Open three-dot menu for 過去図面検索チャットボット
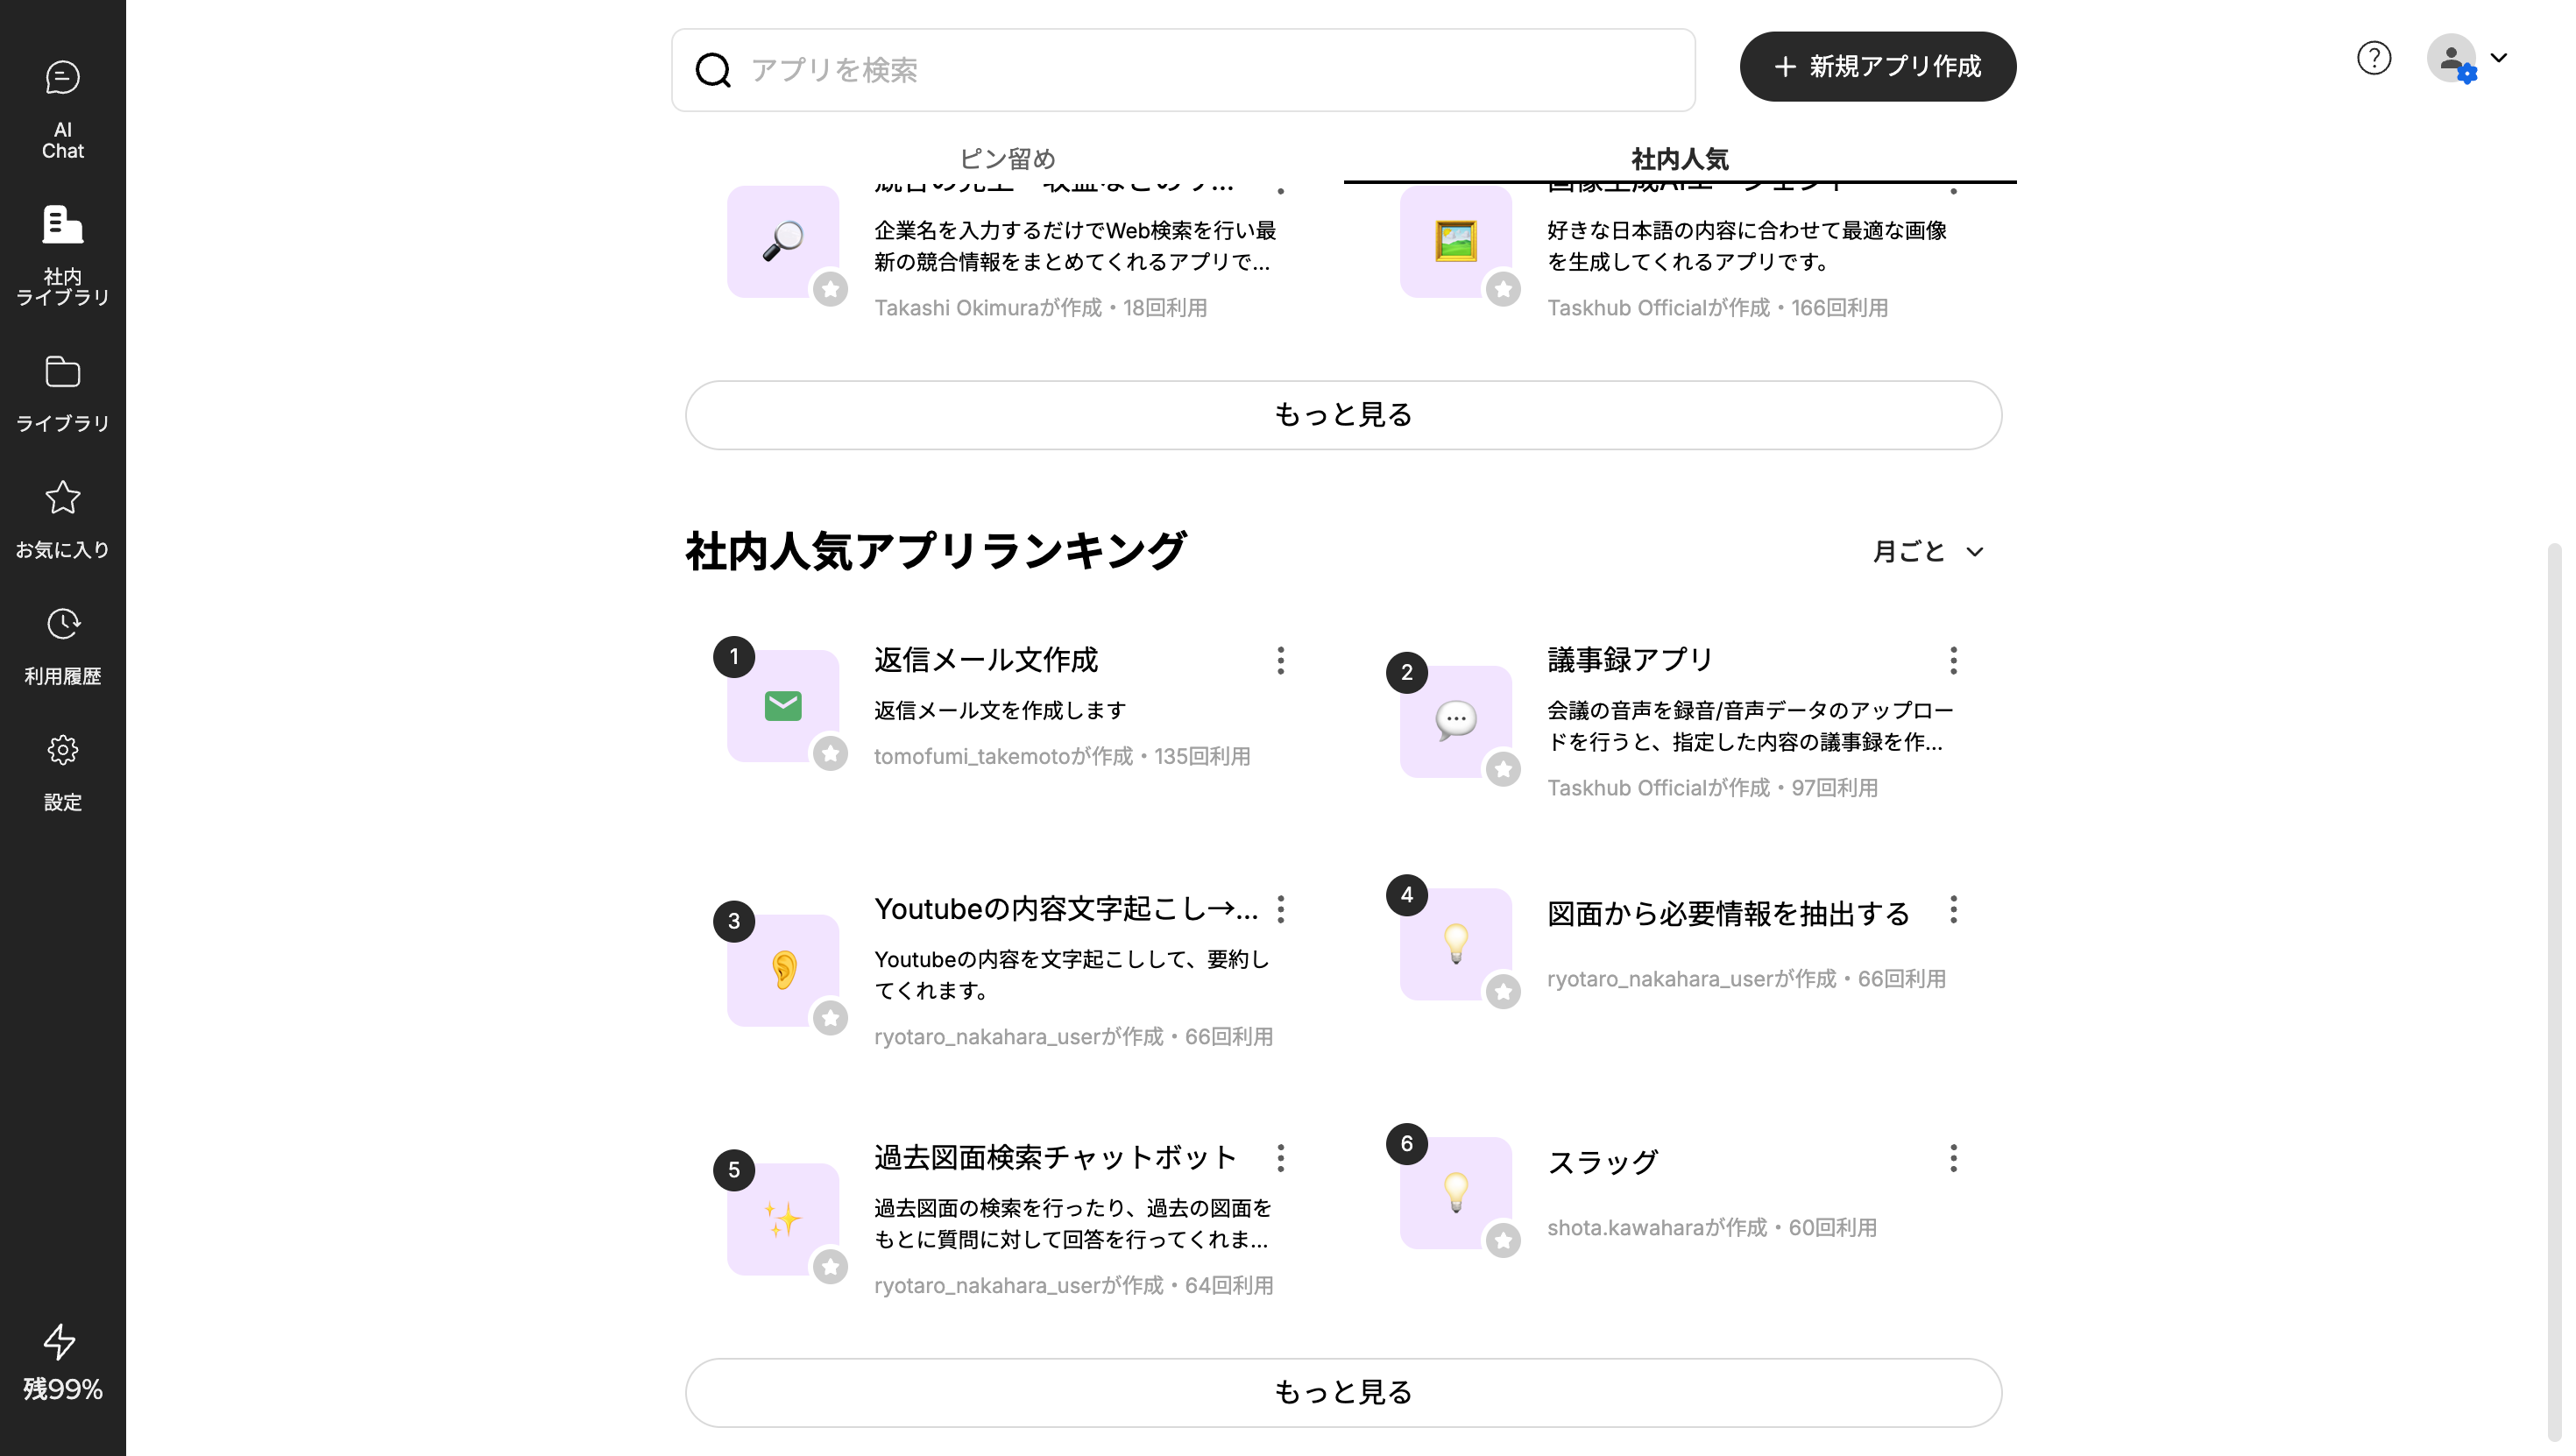This screenshot has height=1456, width=2576. pos(1280,1159)
